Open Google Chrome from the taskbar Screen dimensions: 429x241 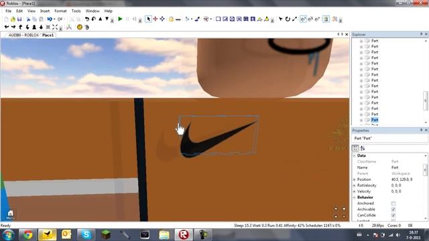27,235
